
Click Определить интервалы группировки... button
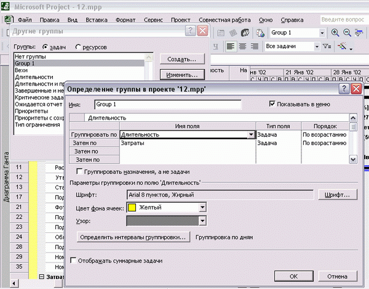click(x=133, y=237)
